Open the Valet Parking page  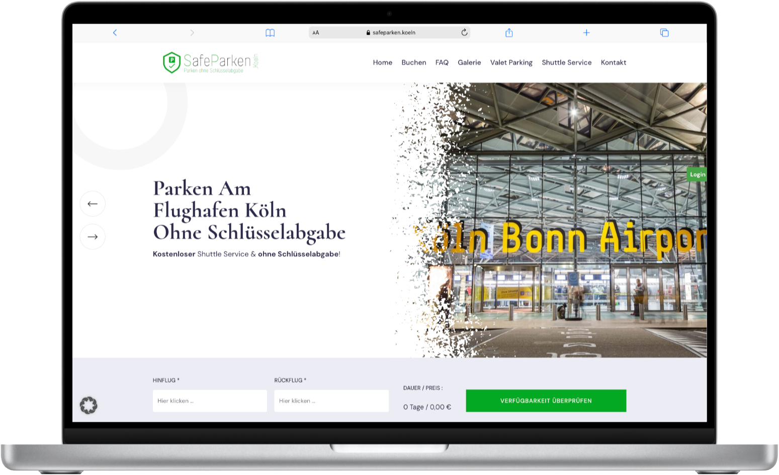tap(511, 63)
